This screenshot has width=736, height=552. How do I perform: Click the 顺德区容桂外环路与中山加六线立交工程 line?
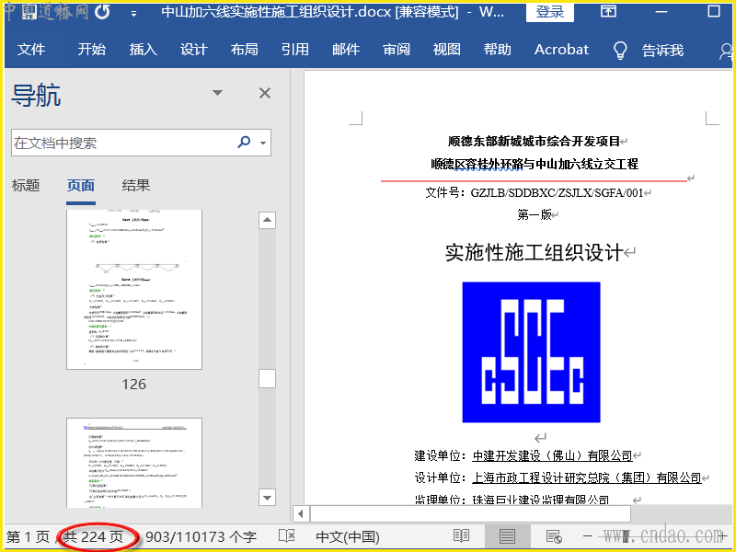pos(535,164)
